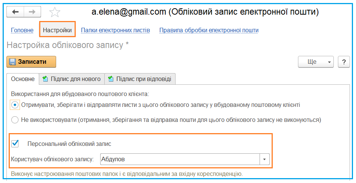Uncheck Персональний обліковий запис checkbox
Viewport: 356px width, 183px height.
[x=15, y=144]
